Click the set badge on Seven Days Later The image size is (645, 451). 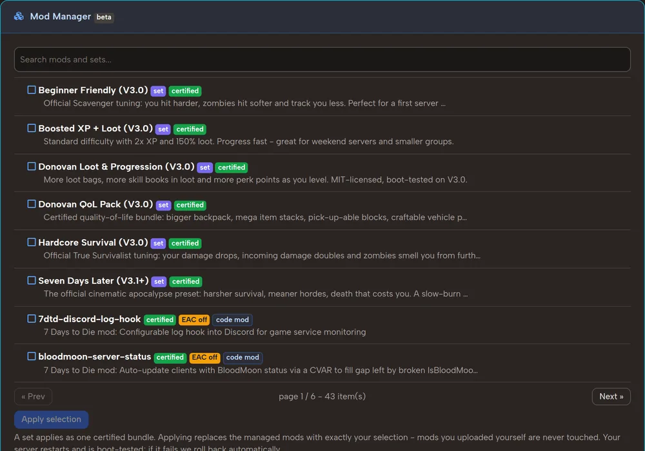click(x=159, y=282)
